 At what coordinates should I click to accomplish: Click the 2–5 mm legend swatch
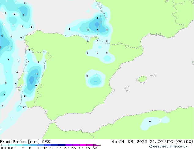click(26, 145)
